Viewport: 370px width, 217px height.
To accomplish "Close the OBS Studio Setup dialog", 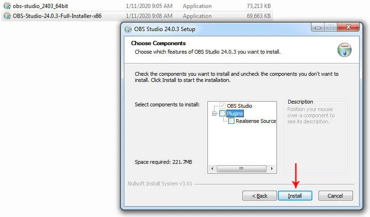I will [x=348, y=27].
